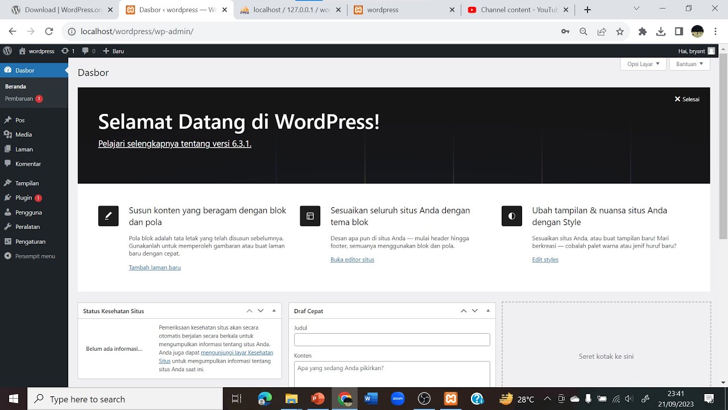The width and height of the screenshot is (728, 410).
Task: Click the pencil icon for block content
Action: point(109,216)
